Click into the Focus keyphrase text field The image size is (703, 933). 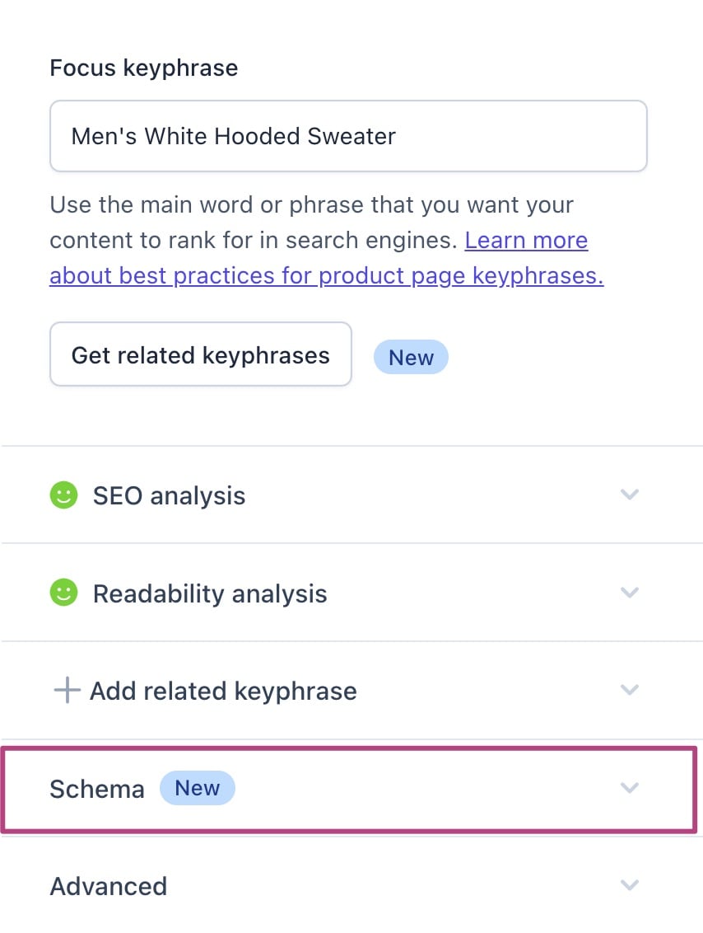(x=348, y=136)
